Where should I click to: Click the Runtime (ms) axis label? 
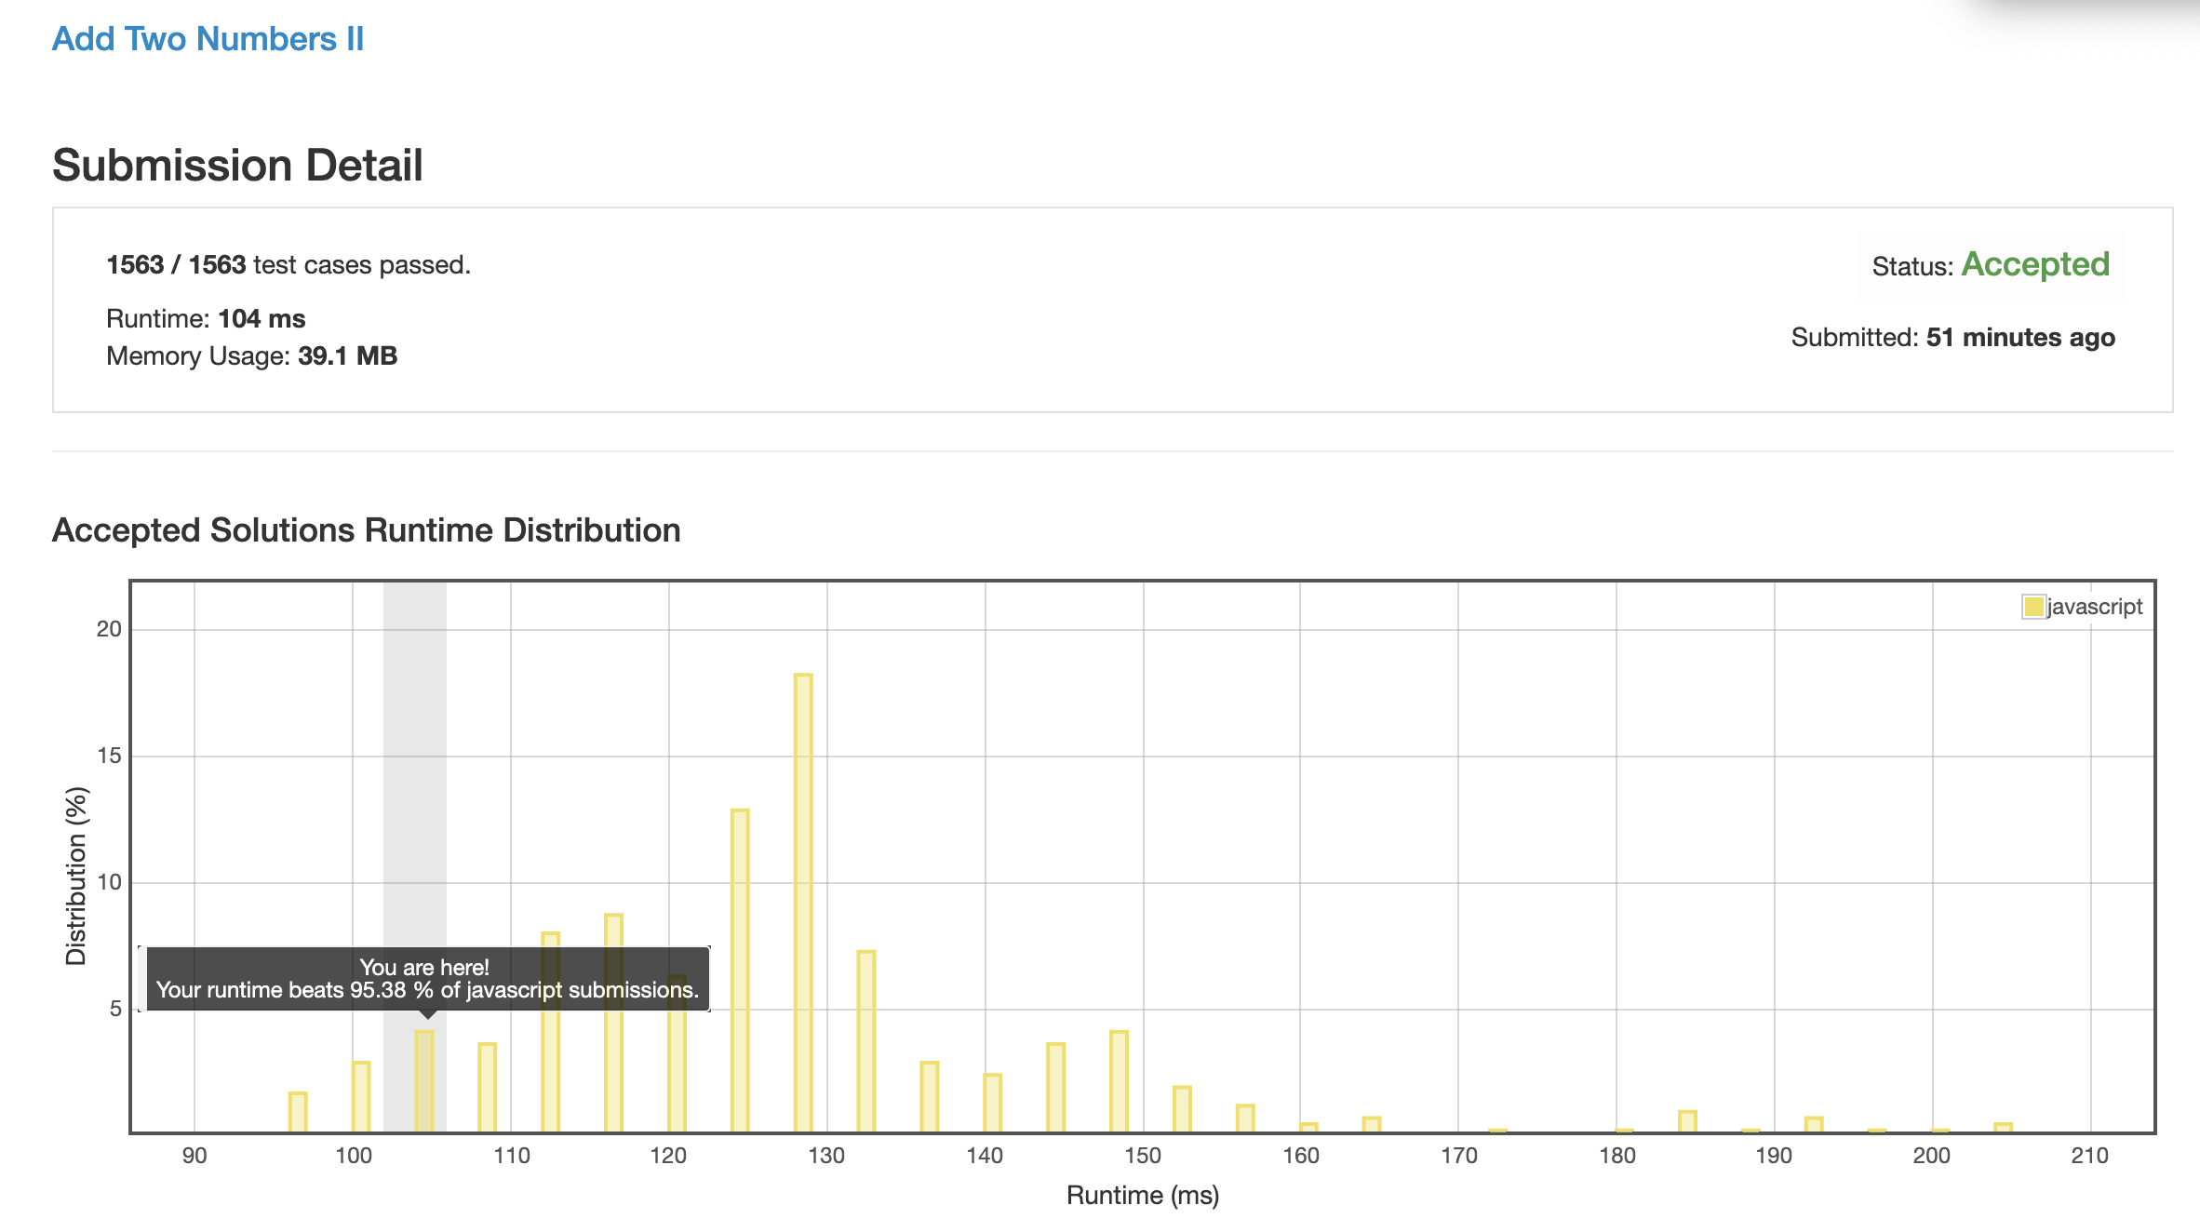pyautogui.click(x=1143, y=1196)
